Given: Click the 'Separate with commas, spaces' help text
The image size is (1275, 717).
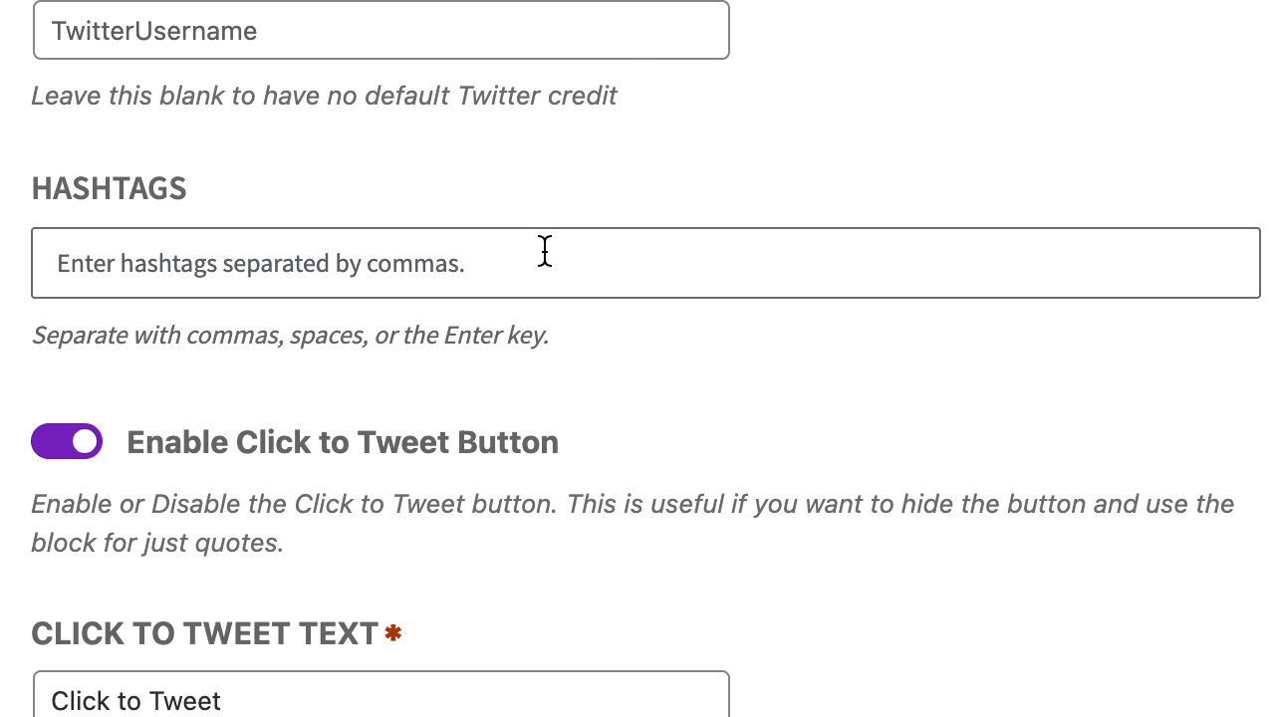Looking at the screenshot, I should (290, 335).
